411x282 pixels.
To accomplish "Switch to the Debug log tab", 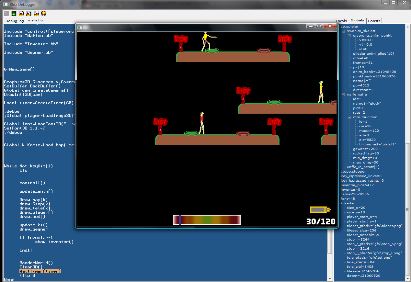I will 15,21.
